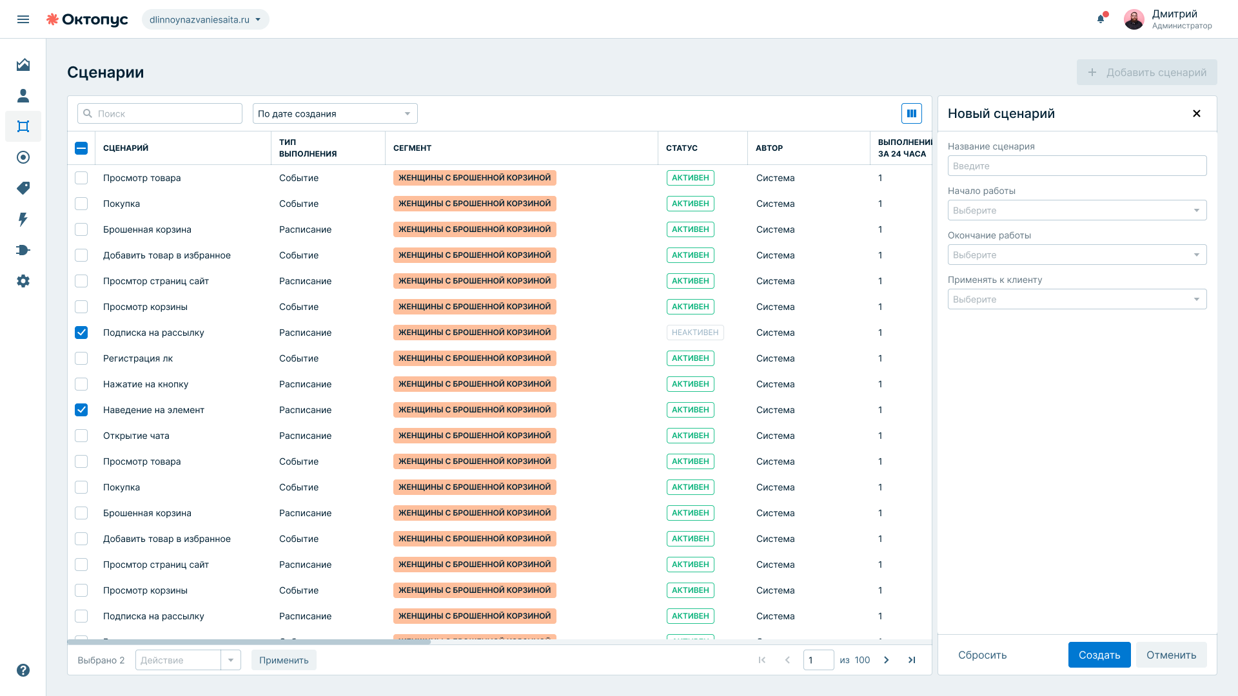
Task: Toggle column visibility icon above table
Action: (x=912, y=113)
